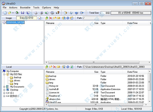Click the Help question mark icon
The image size is (153, 112).
[76, 13]
